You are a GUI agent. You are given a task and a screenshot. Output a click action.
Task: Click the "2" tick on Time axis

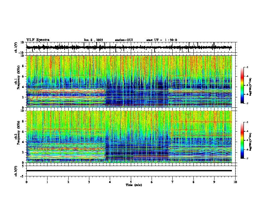(x=68, y=182)
